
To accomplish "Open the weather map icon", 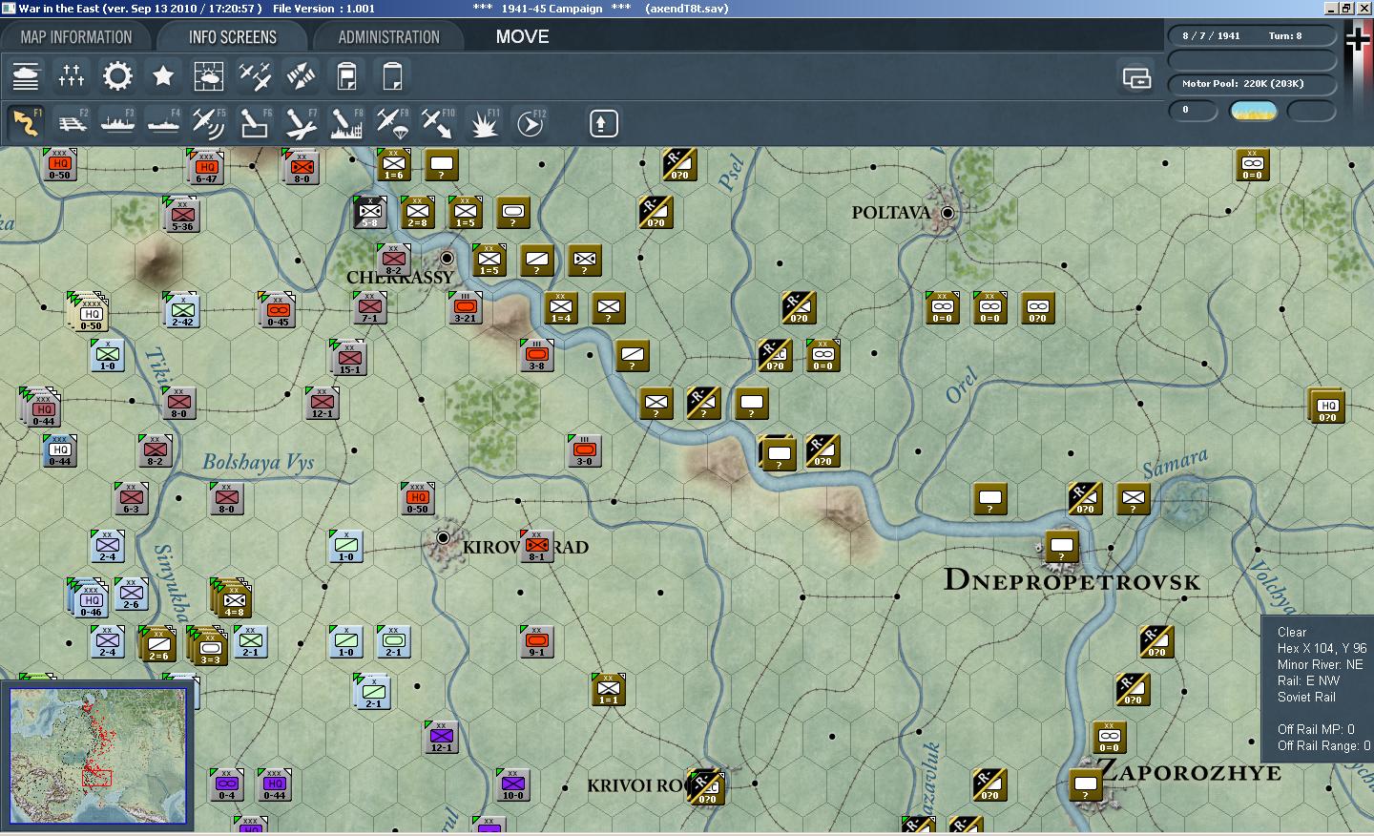I will (209, 75).
